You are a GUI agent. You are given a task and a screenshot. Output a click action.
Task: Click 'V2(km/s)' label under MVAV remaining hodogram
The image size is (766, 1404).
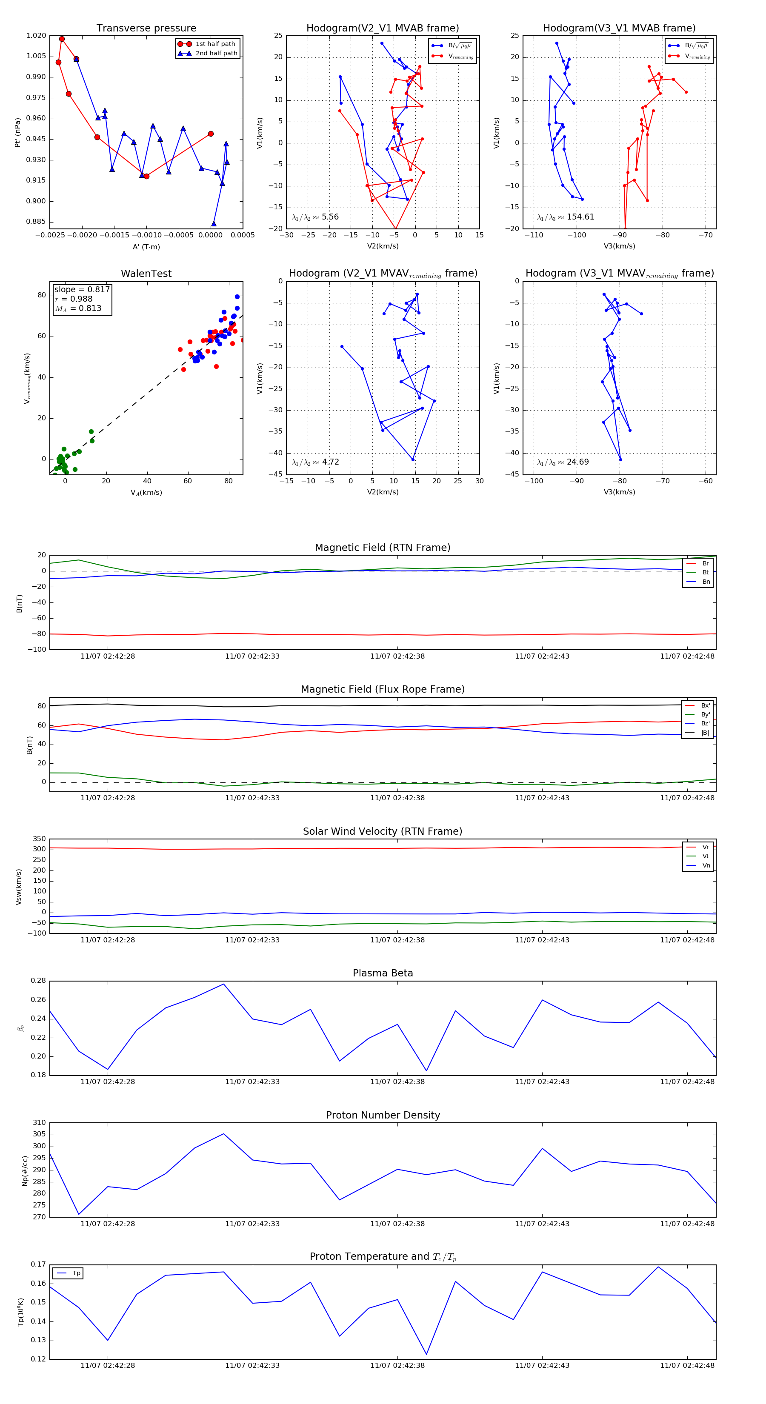click(x=383, y=492)
